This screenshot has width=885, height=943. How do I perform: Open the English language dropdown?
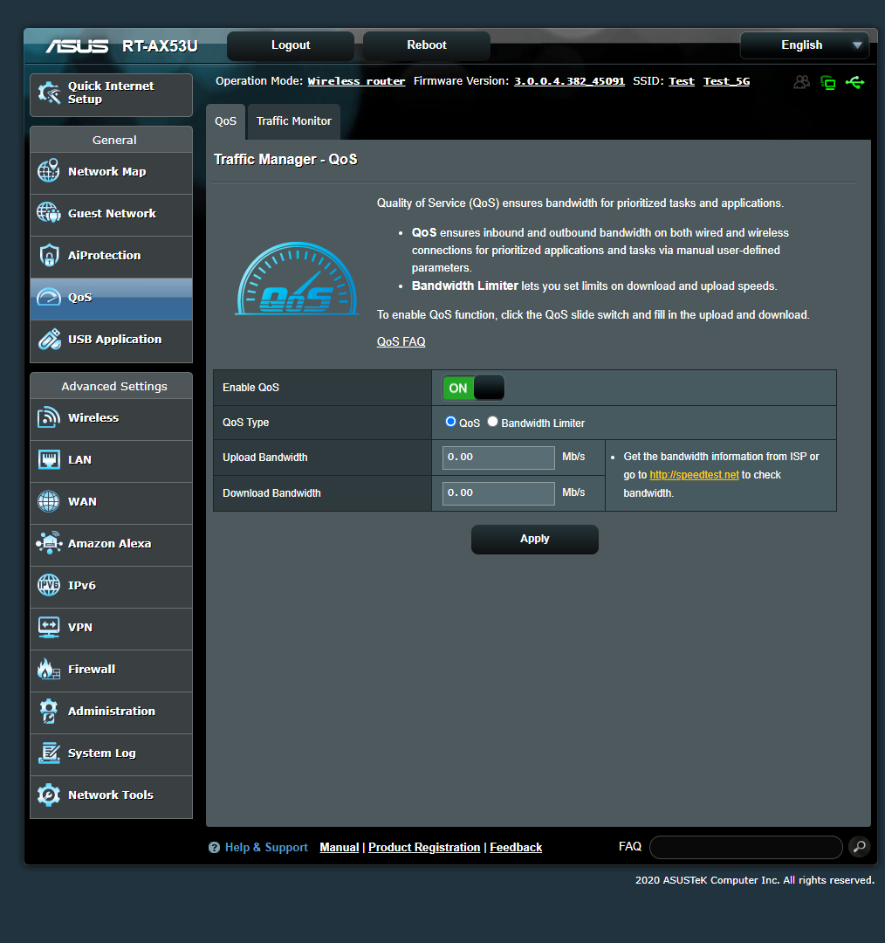click(803, 45)
